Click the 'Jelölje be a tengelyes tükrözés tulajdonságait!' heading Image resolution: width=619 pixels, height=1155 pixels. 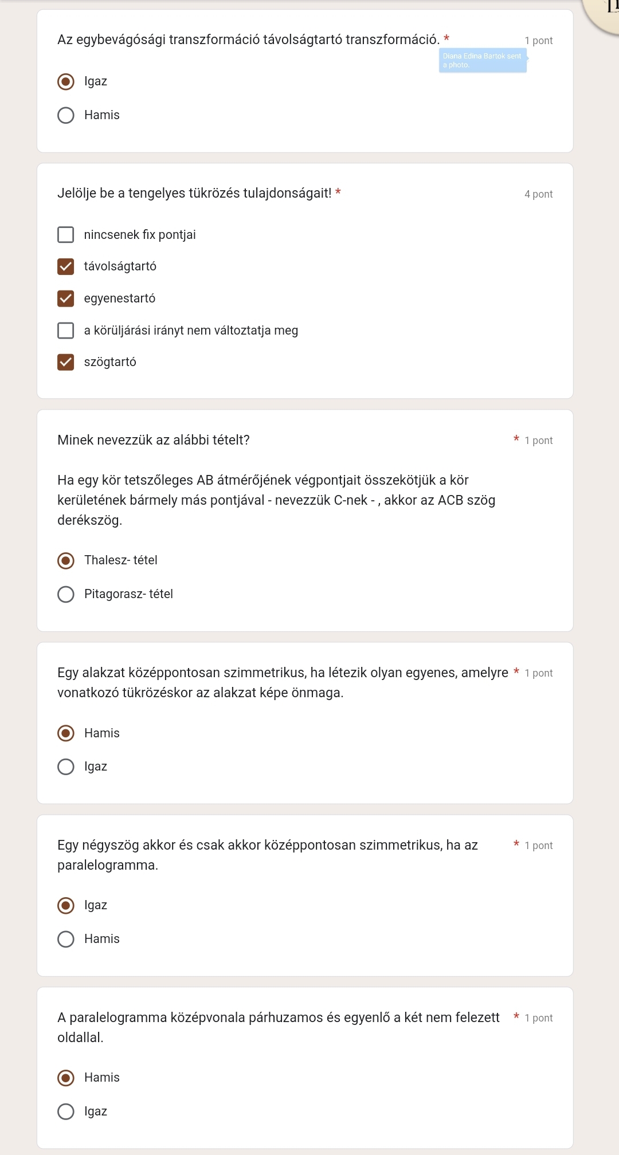194,193
